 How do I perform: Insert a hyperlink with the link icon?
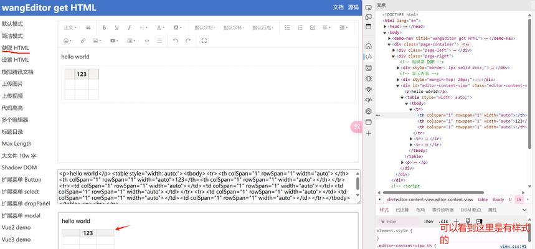click(83, 40)
